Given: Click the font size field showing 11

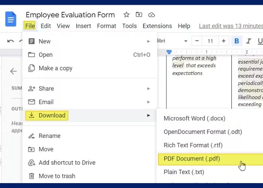Looking at the screenshot, I should (210, 41).
